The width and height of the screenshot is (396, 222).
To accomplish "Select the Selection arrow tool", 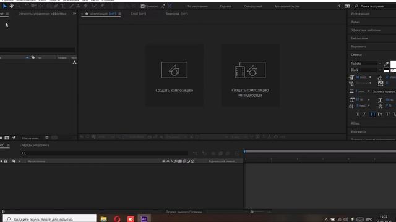I will click(4, 6).
